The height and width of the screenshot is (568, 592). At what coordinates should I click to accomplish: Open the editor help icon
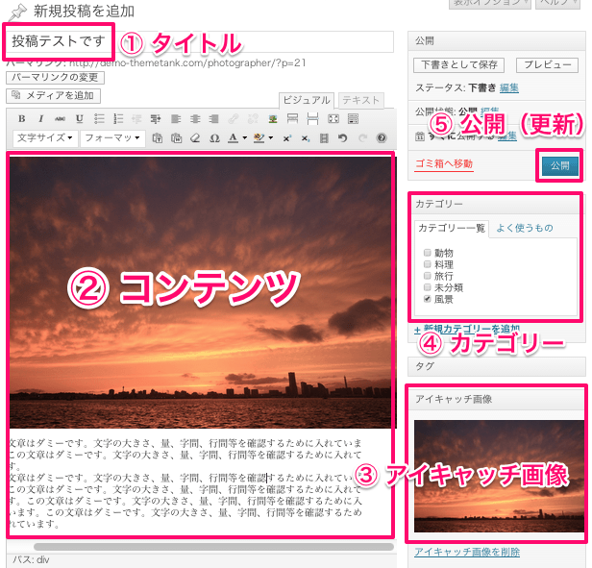pos(382,138)
